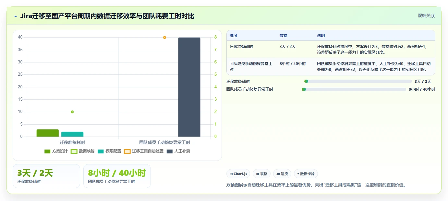Viewport: 448px width, 201px height.
Task: Toggle 权限配置 legend item
Action: pos(109,151)
